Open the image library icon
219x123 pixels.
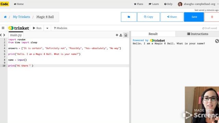pyautogui.click(x=126, y=35)
